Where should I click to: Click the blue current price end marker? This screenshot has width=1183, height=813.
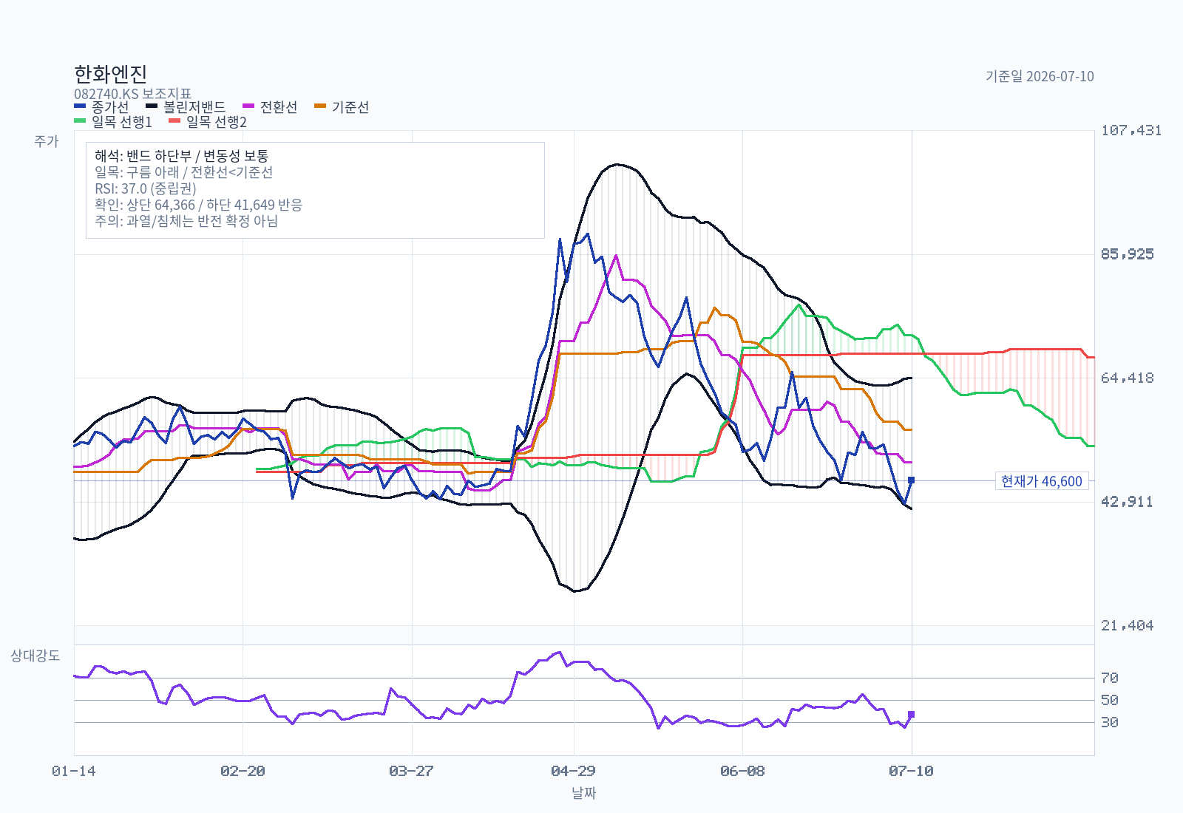click(912, 480)
